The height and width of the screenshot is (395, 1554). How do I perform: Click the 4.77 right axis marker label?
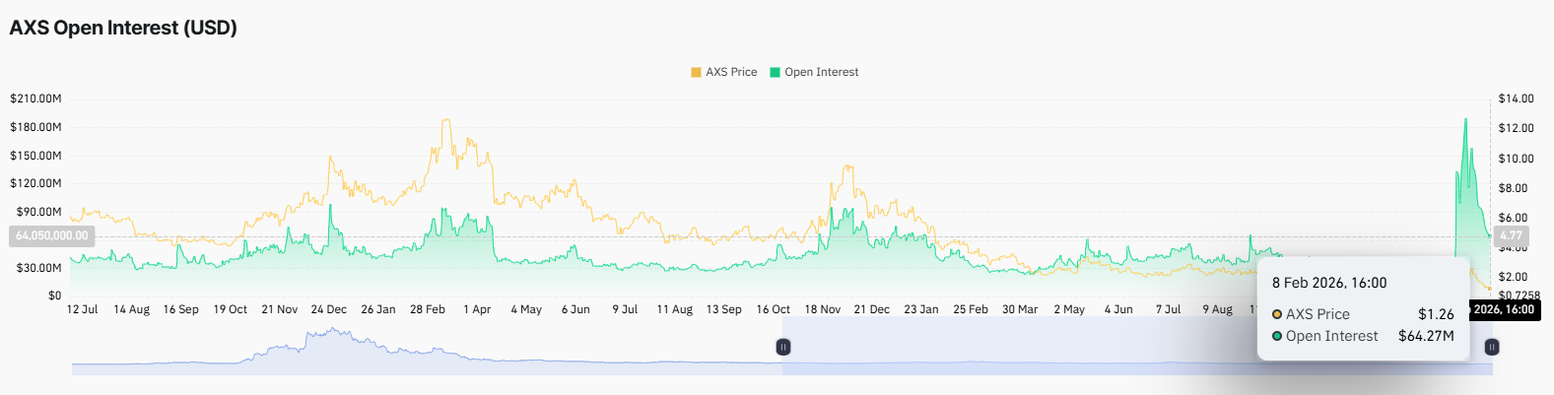pyautogui.click(x=1511, y=236)
